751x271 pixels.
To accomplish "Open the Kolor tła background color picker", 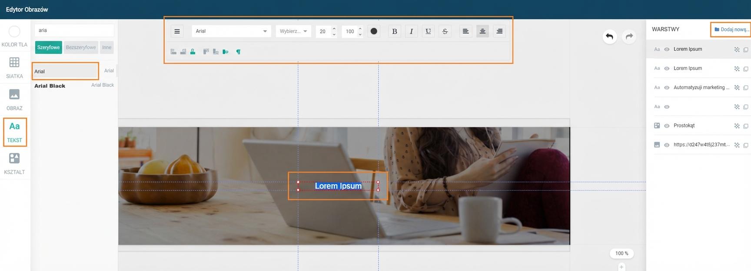I will (x=14, y=36).
